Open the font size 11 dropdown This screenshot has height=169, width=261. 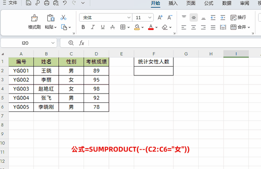click(150, 18)
